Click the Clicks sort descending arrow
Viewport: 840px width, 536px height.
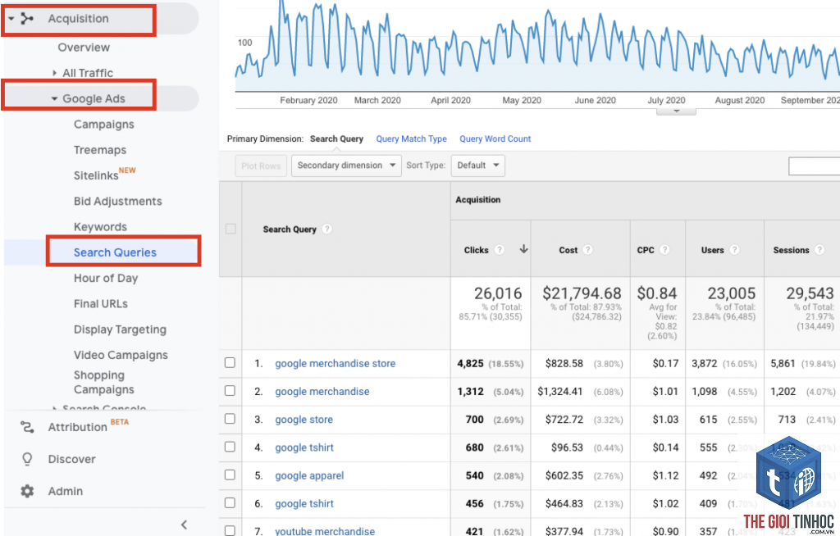523,249
